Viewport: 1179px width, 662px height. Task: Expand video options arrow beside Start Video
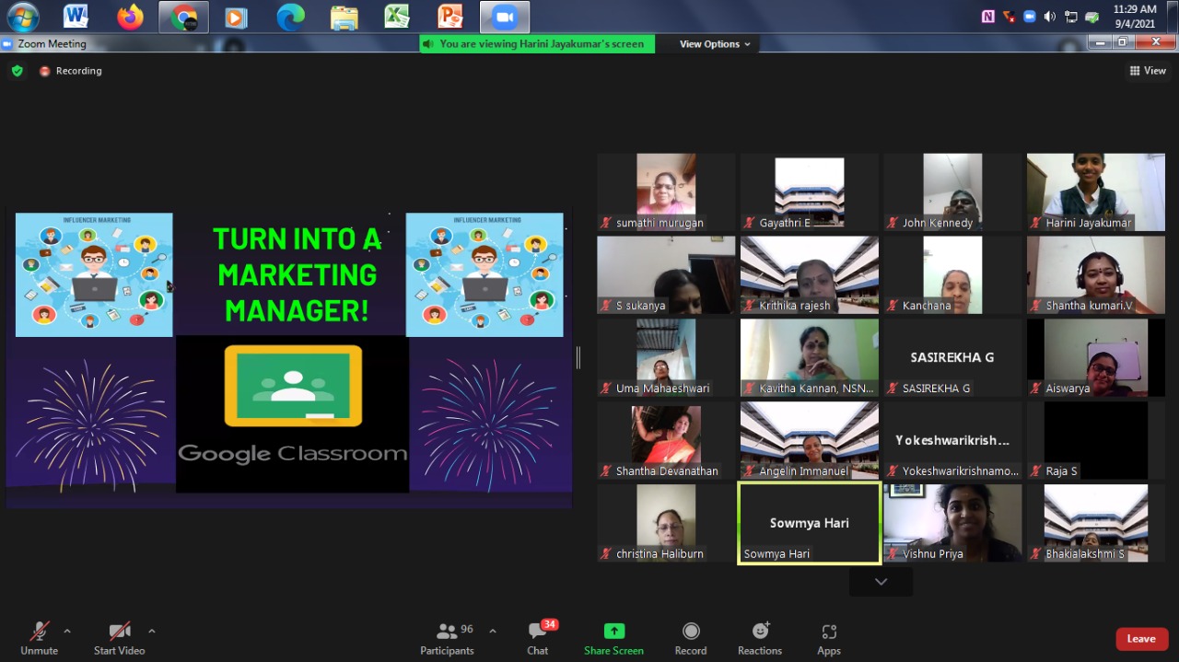point(152,632)
